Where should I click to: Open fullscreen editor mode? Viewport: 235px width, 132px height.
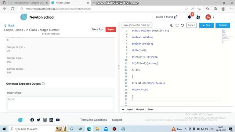pos(177,25)
